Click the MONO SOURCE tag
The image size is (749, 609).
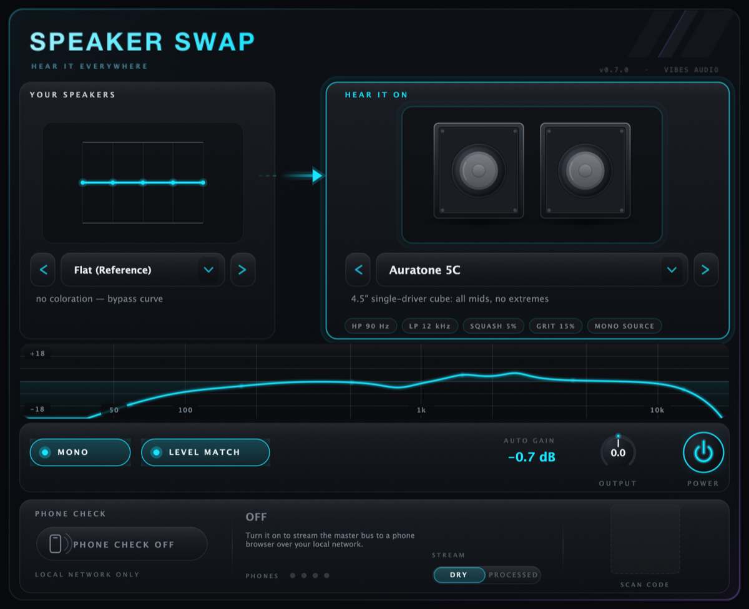coord(624,326)
